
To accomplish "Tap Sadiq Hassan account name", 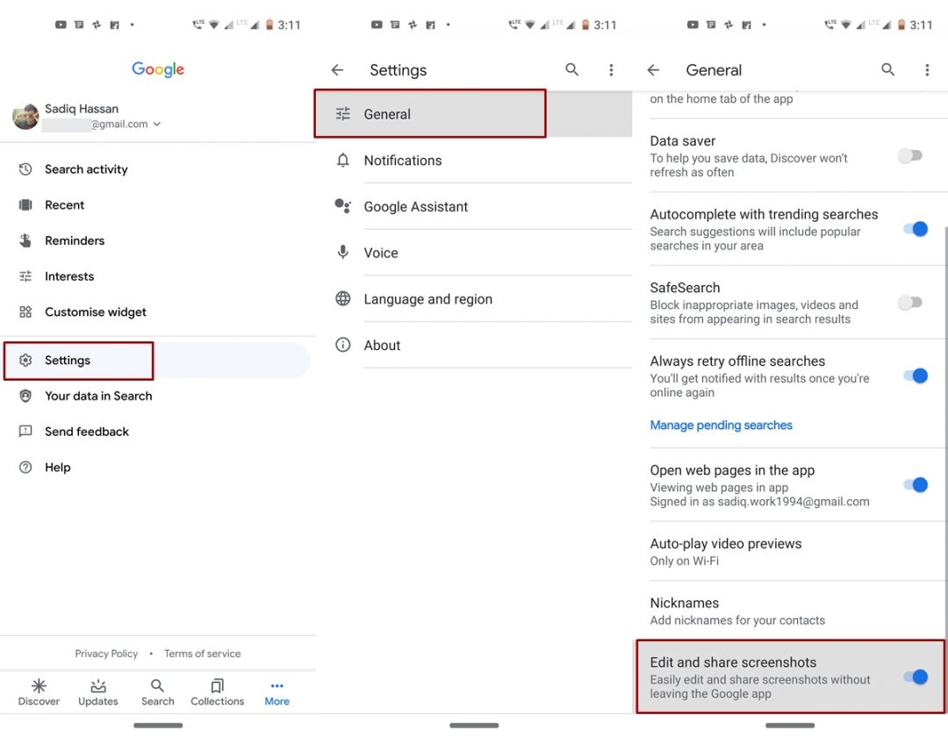I will click(x=82, y=109).
